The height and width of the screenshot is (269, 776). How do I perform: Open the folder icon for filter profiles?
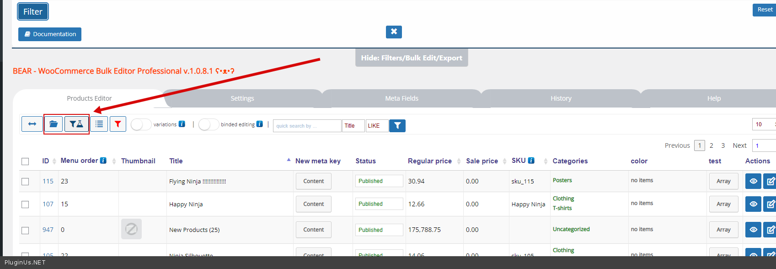coord(54,124)
